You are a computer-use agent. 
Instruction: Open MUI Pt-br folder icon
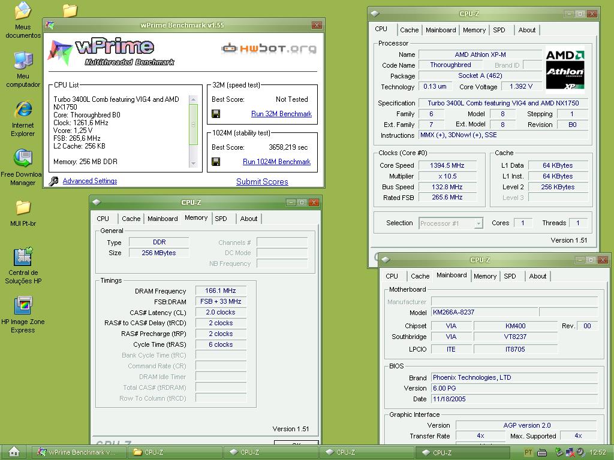[23, 213]
